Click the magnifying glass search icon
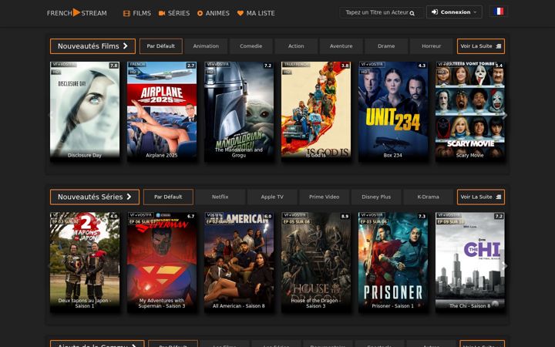The image size is (555, 347). click(412, 13)
